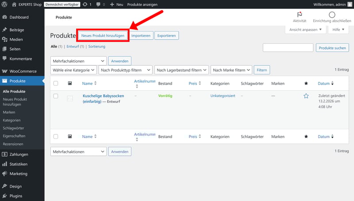Click the product image placeholder thumbnail

pos(70,98)
